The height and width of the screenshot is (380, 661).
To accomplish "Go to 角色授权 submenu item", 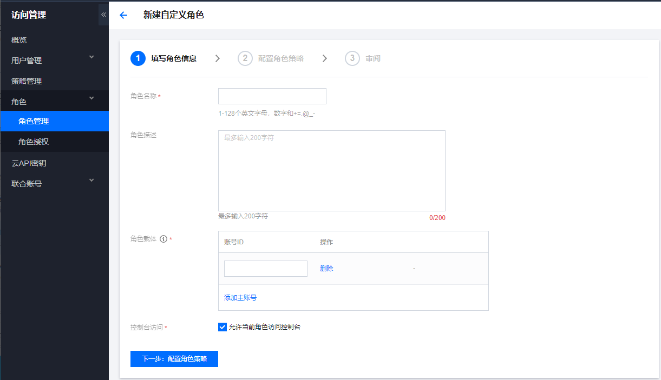I will 34,142.
